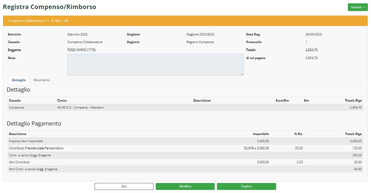The width and height of the screenshot is (372, 193).
Task: Open the Stampe dropdown menu
Action: (x=358, y=7)
